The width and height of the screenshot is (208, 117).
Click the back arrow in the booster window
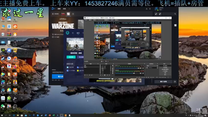[x=73, y=33]
